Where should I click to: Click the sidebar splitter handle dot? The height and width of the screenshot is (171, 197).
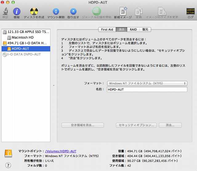[x=54, y=85]
